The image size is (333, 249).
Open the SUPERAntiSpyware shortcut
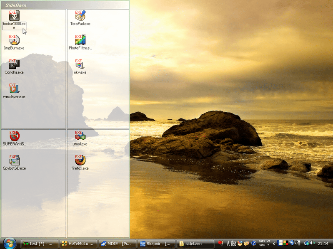(14, 136)
